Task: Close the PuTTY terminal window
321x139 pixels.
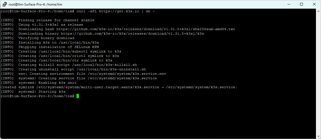Action: click(x=314, y=4)
